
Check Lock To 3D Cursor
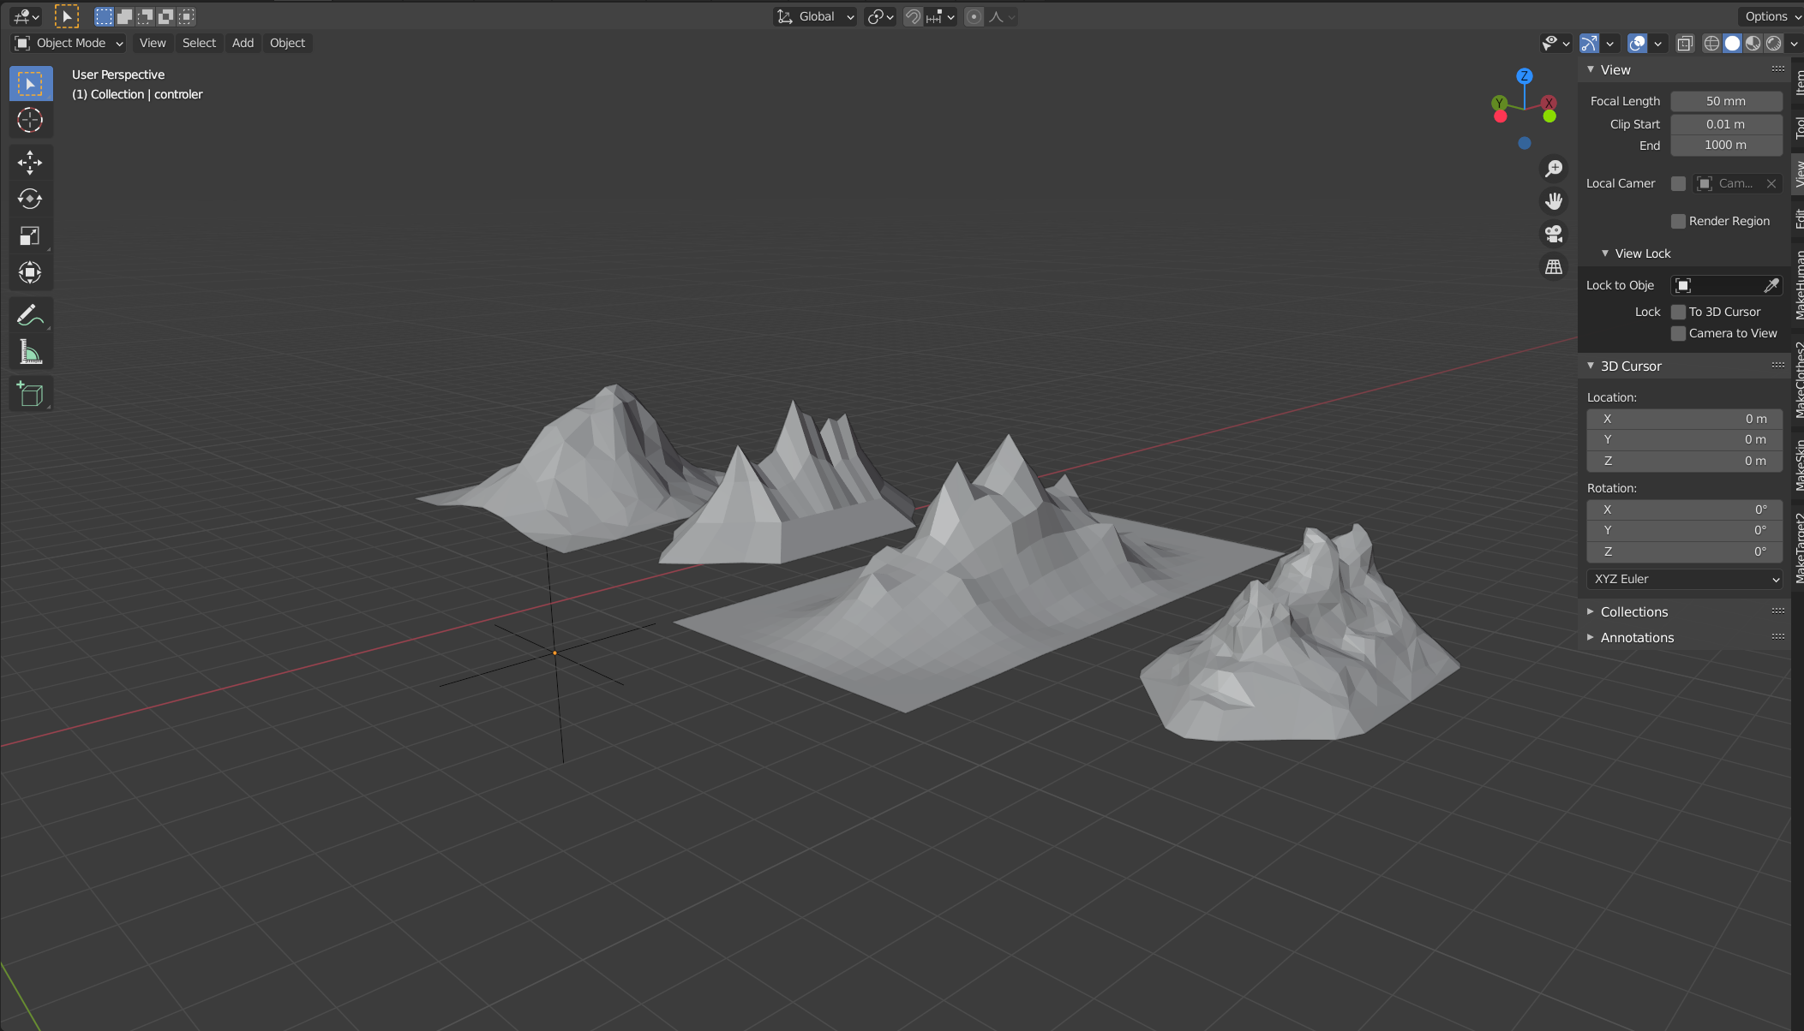pyautogui.click(x=1678, y=312)
